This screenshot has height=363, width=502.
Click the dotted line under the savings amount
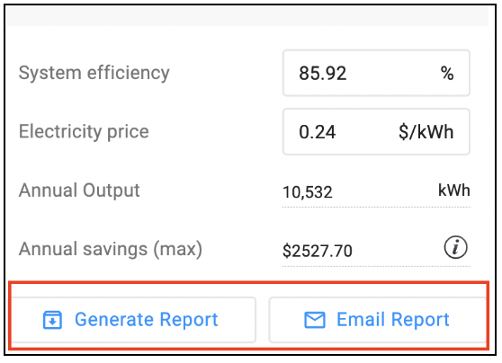(376, 266)
